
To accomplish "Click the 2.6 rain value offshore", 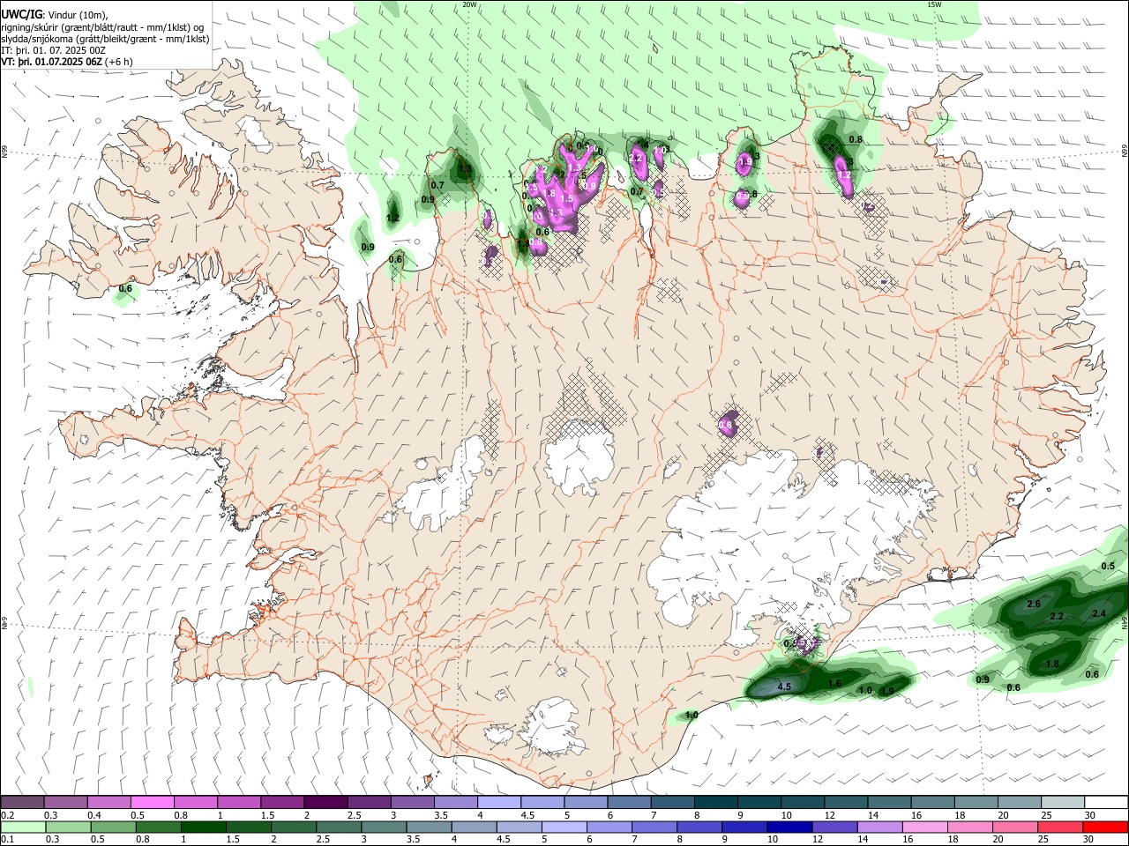I will (x=1035, y=604).
